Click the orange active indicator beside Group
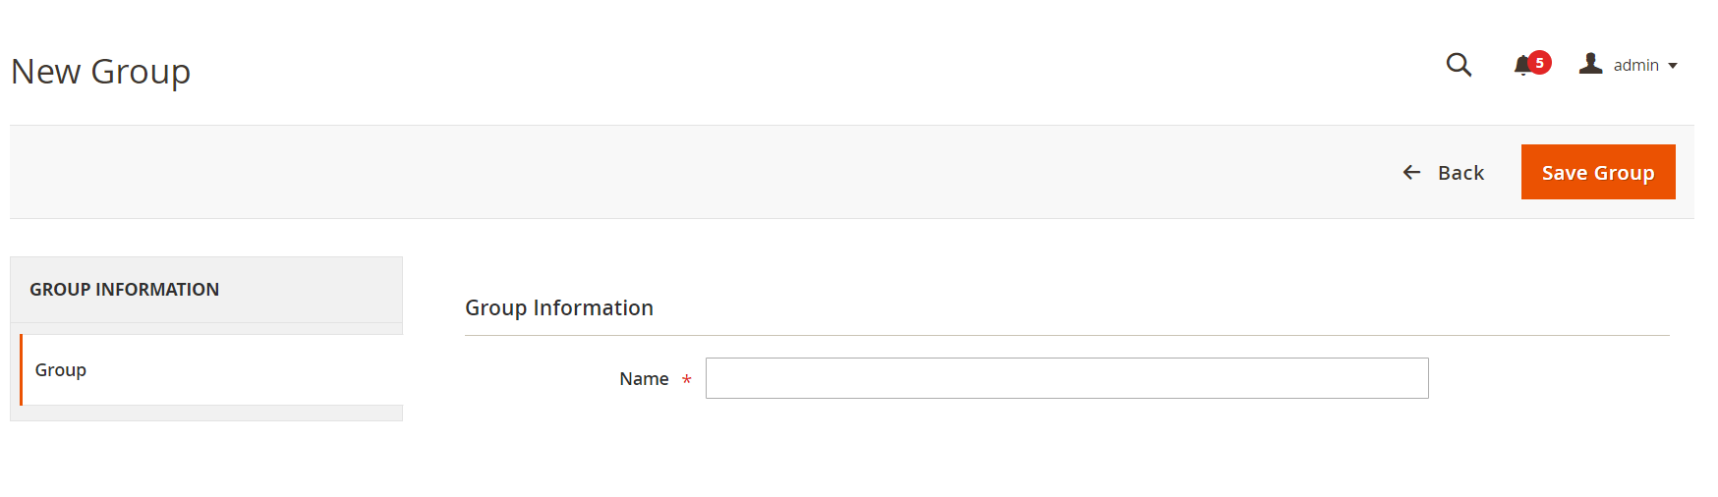Viewport: 1718px width, 497px height. (21, 370)
